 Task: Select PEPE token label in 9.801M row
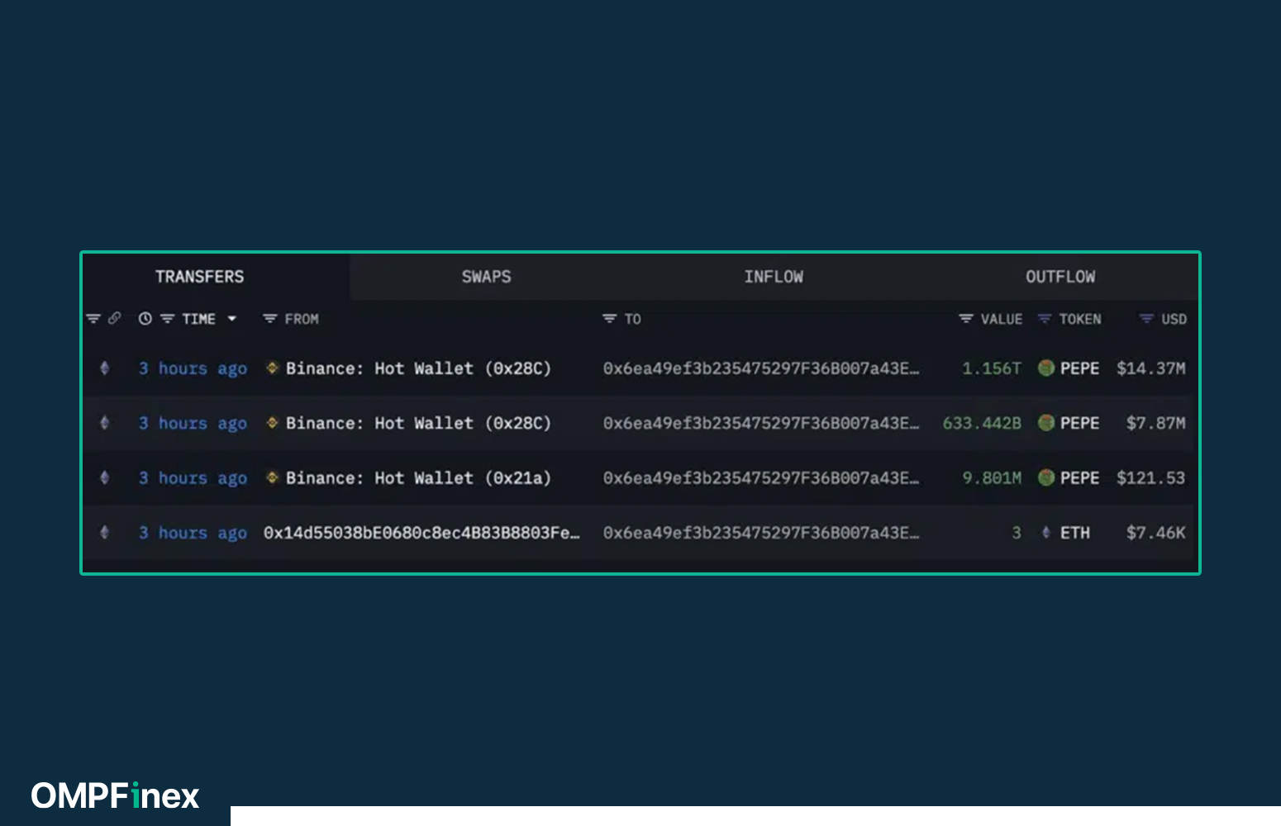pos(1079,478)
